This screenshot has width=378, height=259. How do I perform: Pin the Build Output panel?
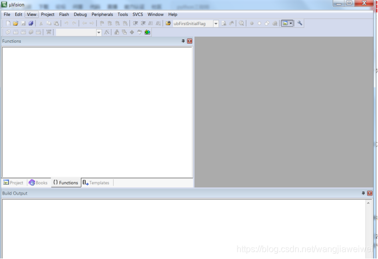[363, 193]
